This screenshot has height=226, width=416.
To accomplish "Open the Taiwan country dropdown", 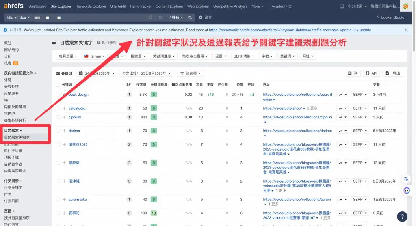I will click(94, 56).
